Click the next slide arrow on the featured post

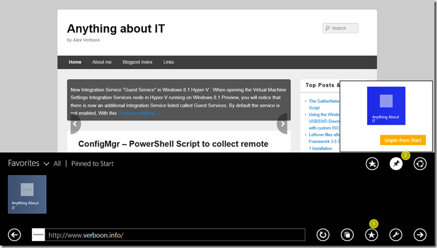pos(283,124)
